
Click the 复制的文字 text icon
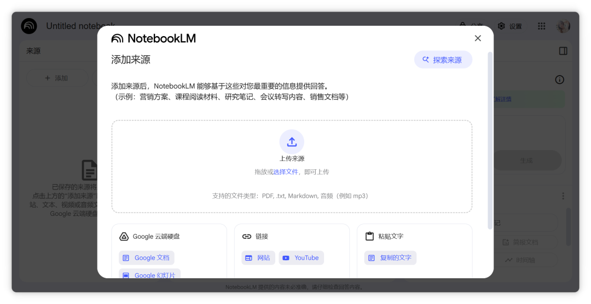pyautogui.click(x=371, y=258)
